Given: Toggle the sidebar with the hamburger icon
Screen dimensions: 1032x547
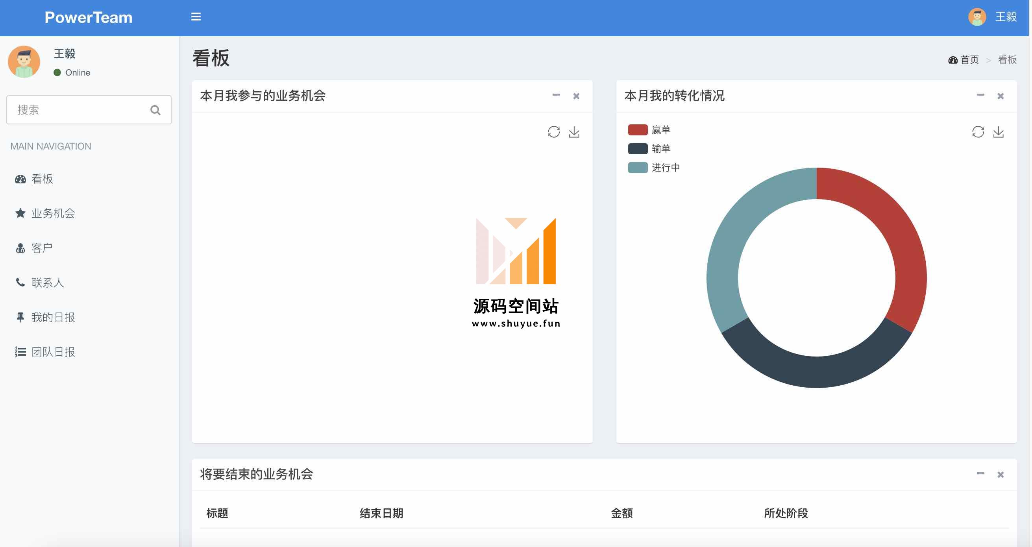Looking at the screenshot, I should point(196,17).
